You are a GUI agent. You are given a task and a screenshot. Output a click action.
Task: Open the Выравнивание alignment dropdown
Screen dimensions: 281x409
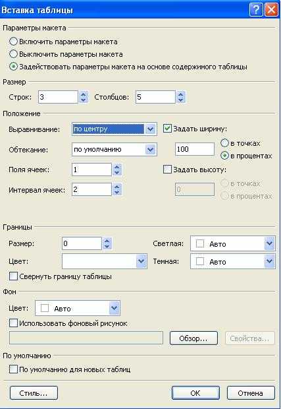(151, 129)
